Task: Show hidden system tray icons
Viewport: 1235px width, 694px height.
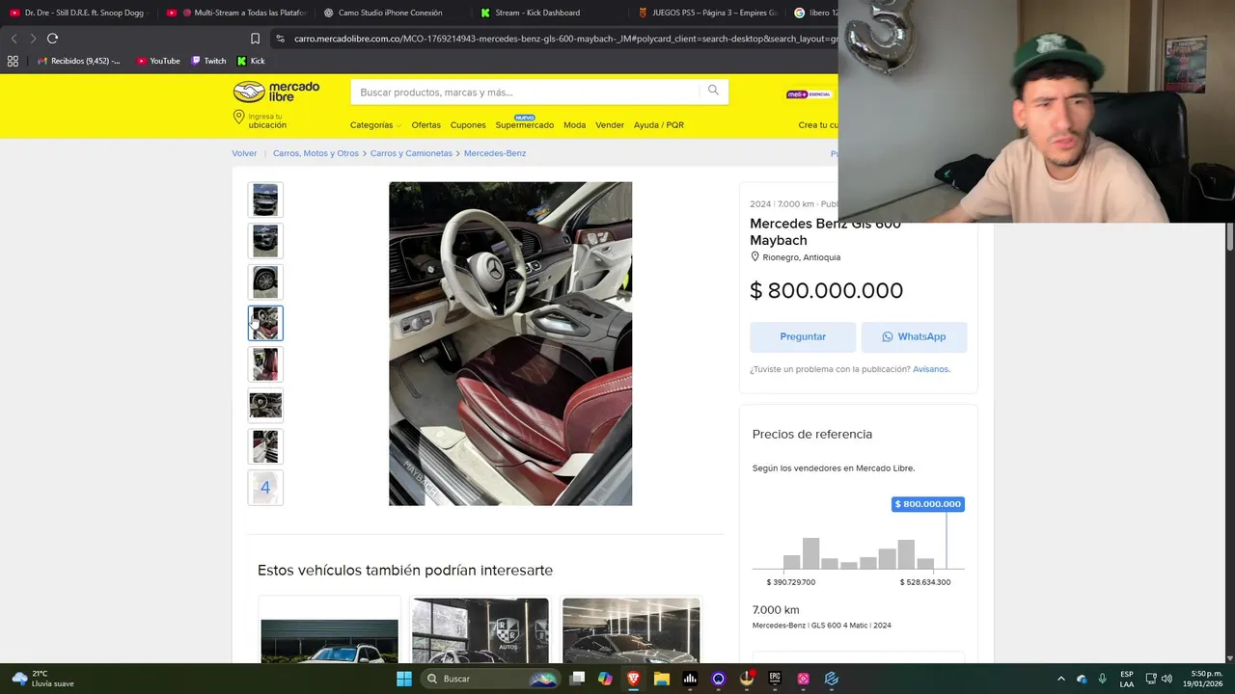Action: [1061, 679]
